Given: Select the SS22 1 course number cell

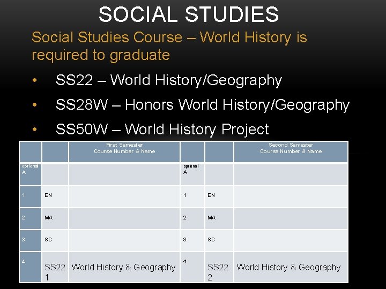Looking at the screenshot, I should 55,267.
